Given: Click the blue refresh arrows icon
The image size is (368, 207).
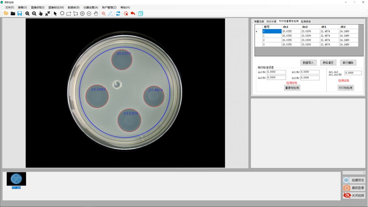Looking at the screenshot, I should click(118, 13).
